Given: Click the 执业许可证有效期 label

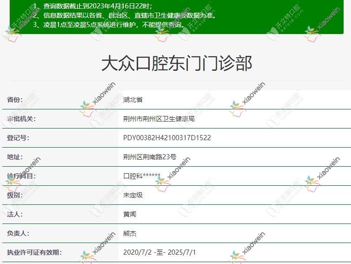Looking at the screenshot, I should [x=34, y=252].
